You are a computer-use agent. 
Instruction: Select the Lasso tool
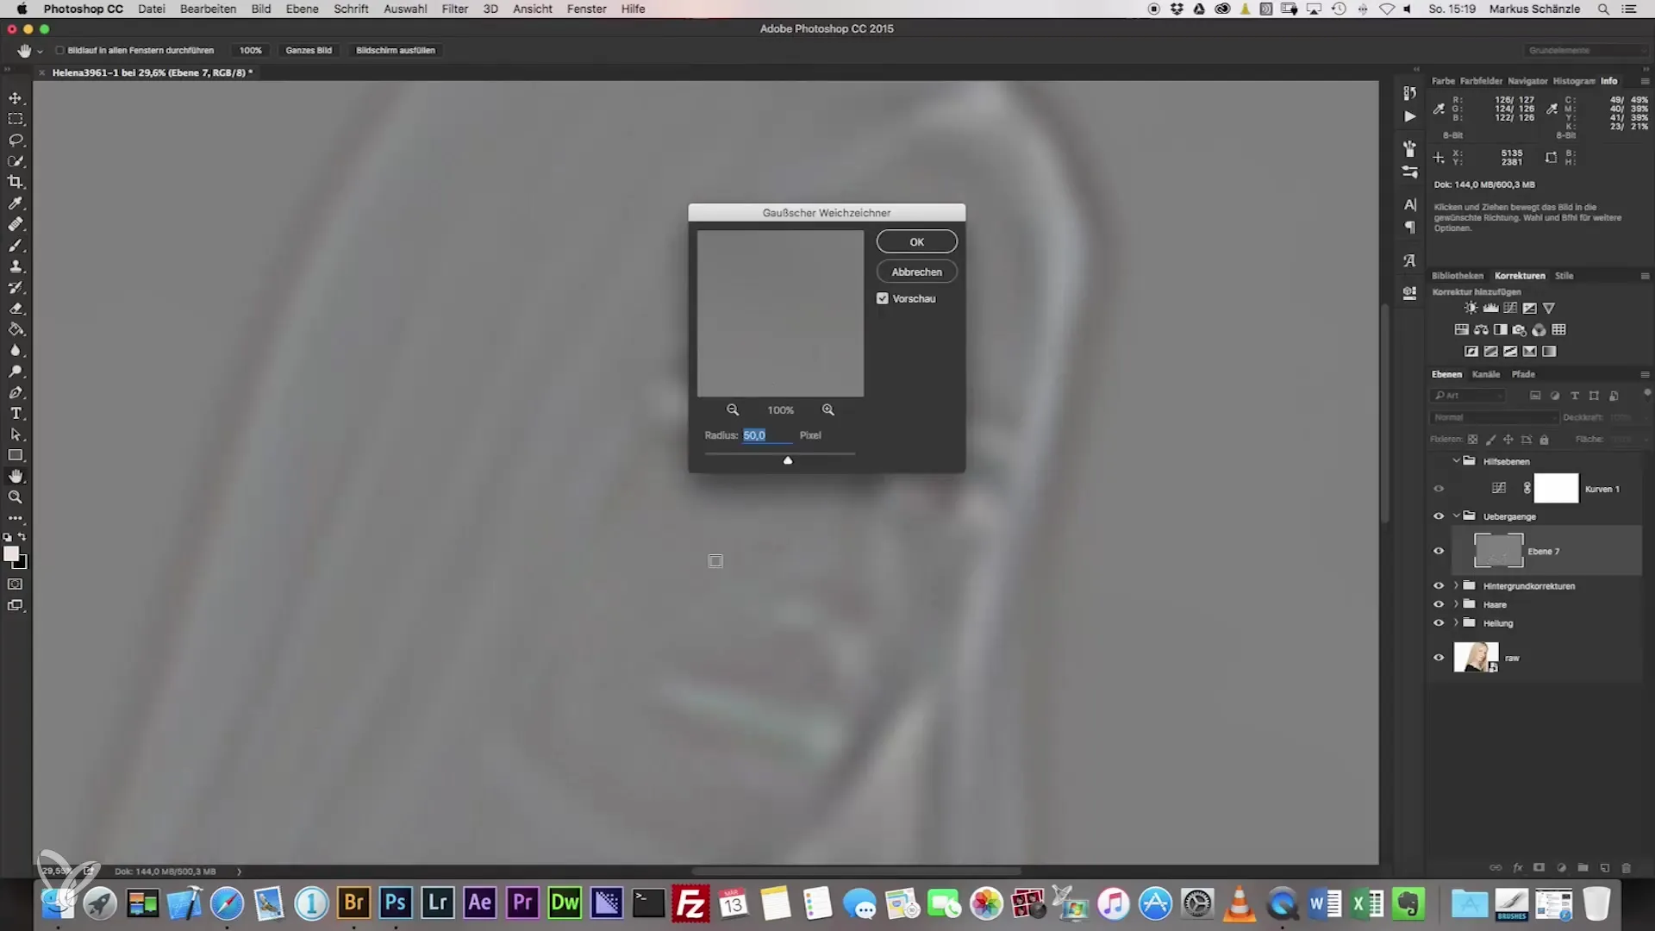pyautogui.click(x=16, y=140)
